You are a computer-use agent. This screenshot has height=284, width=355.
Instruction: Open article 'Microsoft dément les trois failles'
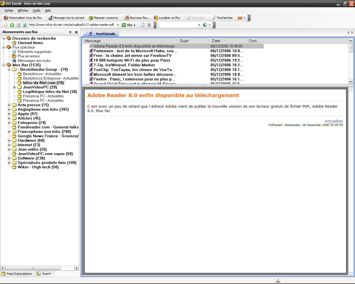pos(135,75)
